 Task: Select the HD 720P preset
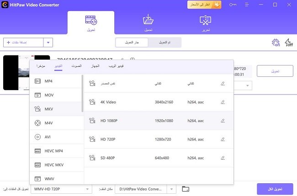pyautogui.click(x=159, y=139)
